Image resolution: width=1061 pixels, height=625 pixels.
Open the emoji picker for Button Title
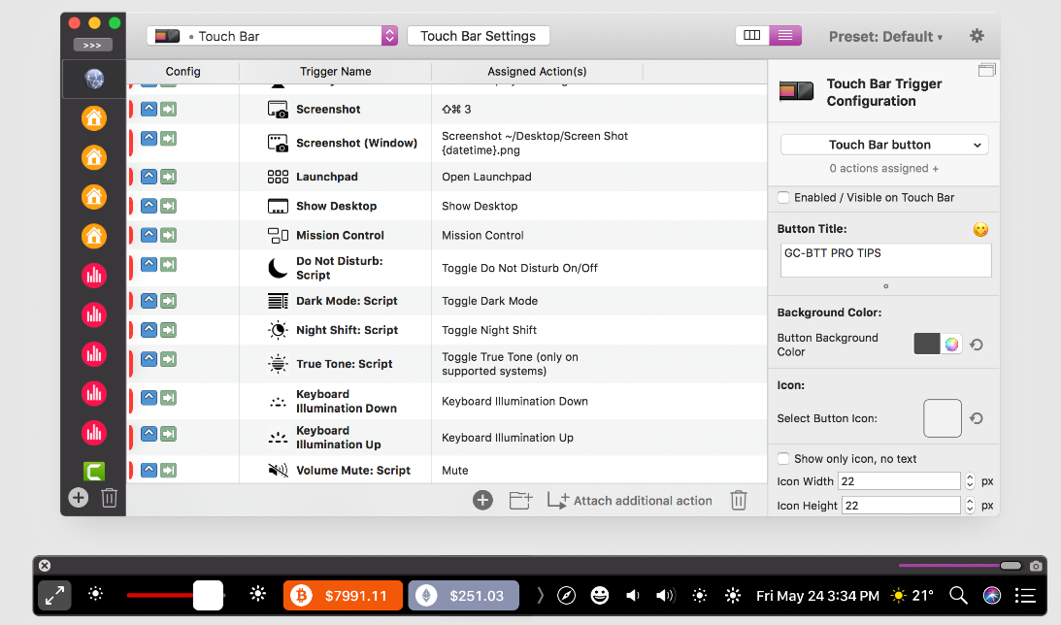(980, 229)
